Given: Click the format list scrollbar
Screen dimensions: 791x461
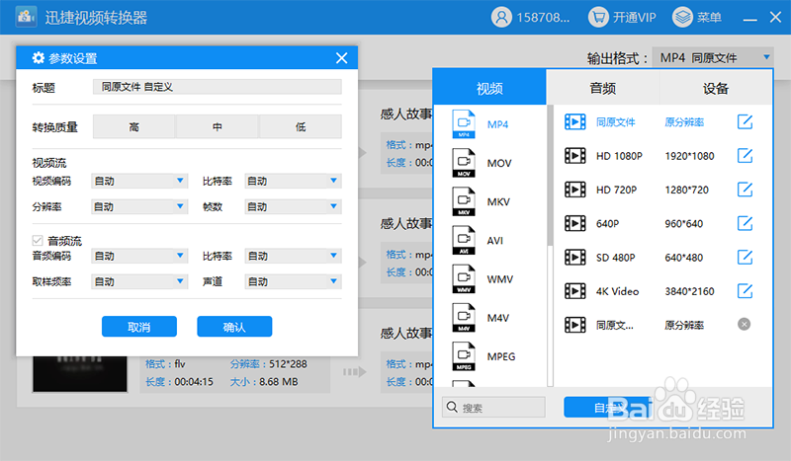Looking at the screenshot, I should pyautogui.click(x=551, y=176).
